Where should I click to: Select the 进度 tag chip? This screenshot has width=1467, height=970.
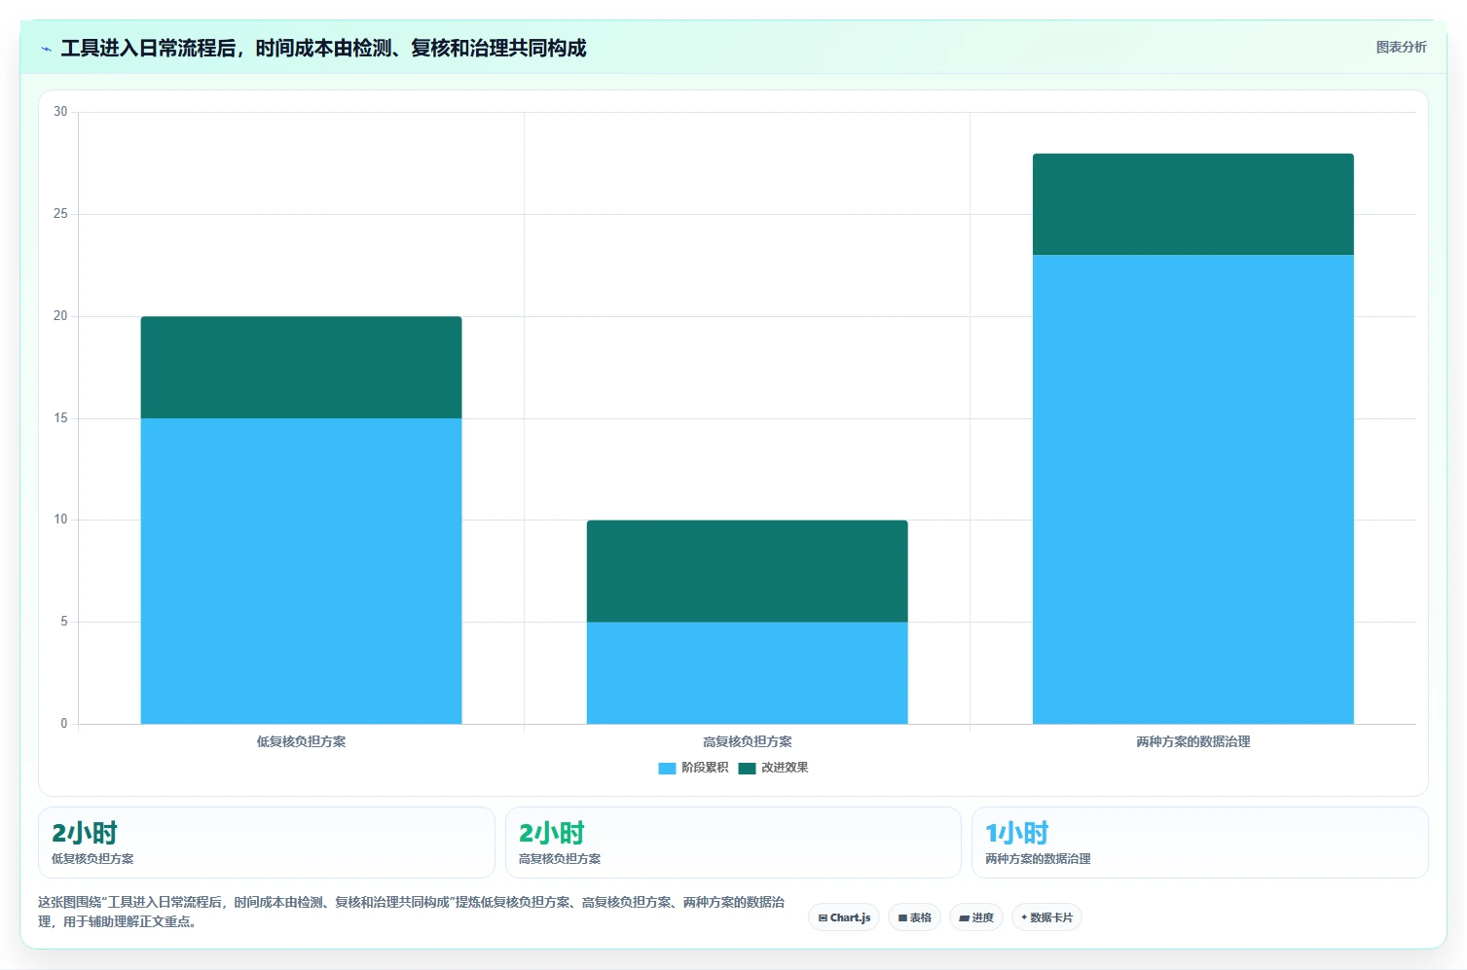[976, 917]
